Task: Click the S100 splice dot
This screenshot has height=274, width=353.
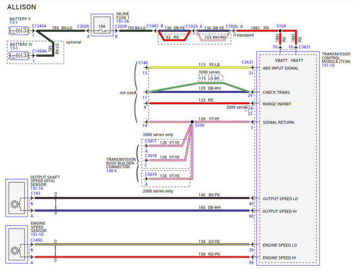Action: click(x=192, y=122)
